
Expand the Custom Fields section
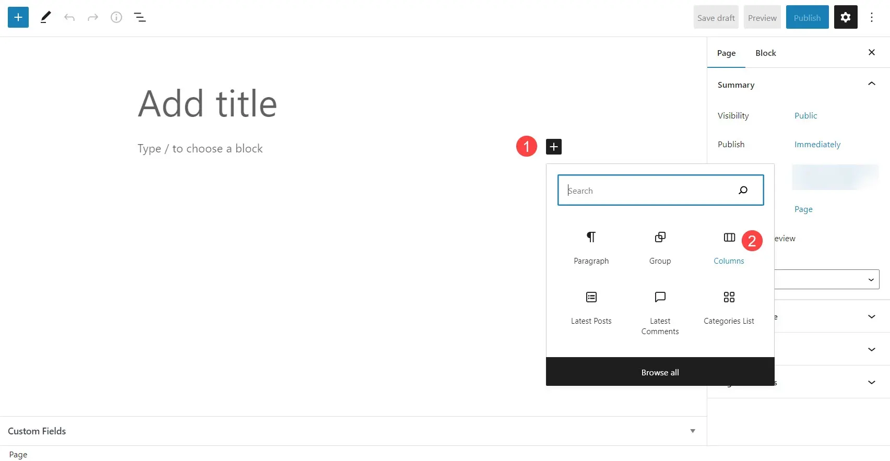(693, 431)
